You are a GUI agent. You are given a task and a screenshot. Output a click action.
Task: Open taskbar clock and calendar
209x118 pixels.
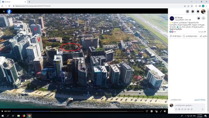200,116
